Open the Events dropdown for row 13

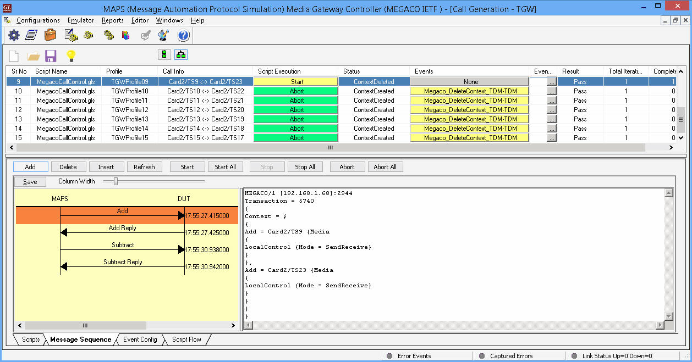pos(470,119)
